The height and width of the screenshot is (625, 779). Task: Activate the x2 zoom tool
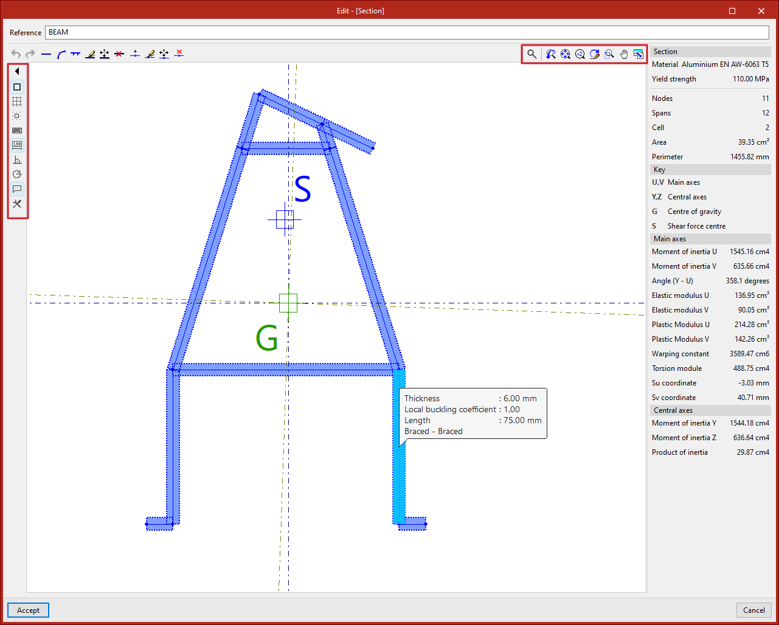(x=580, y=54)
